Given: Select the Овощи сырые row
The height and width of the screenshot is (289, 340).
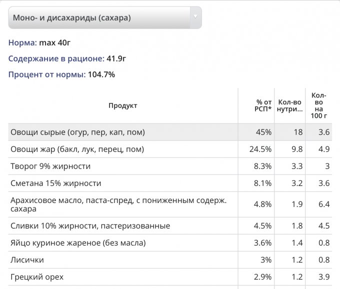Looking at the screenshot, I should coord(77,132).
